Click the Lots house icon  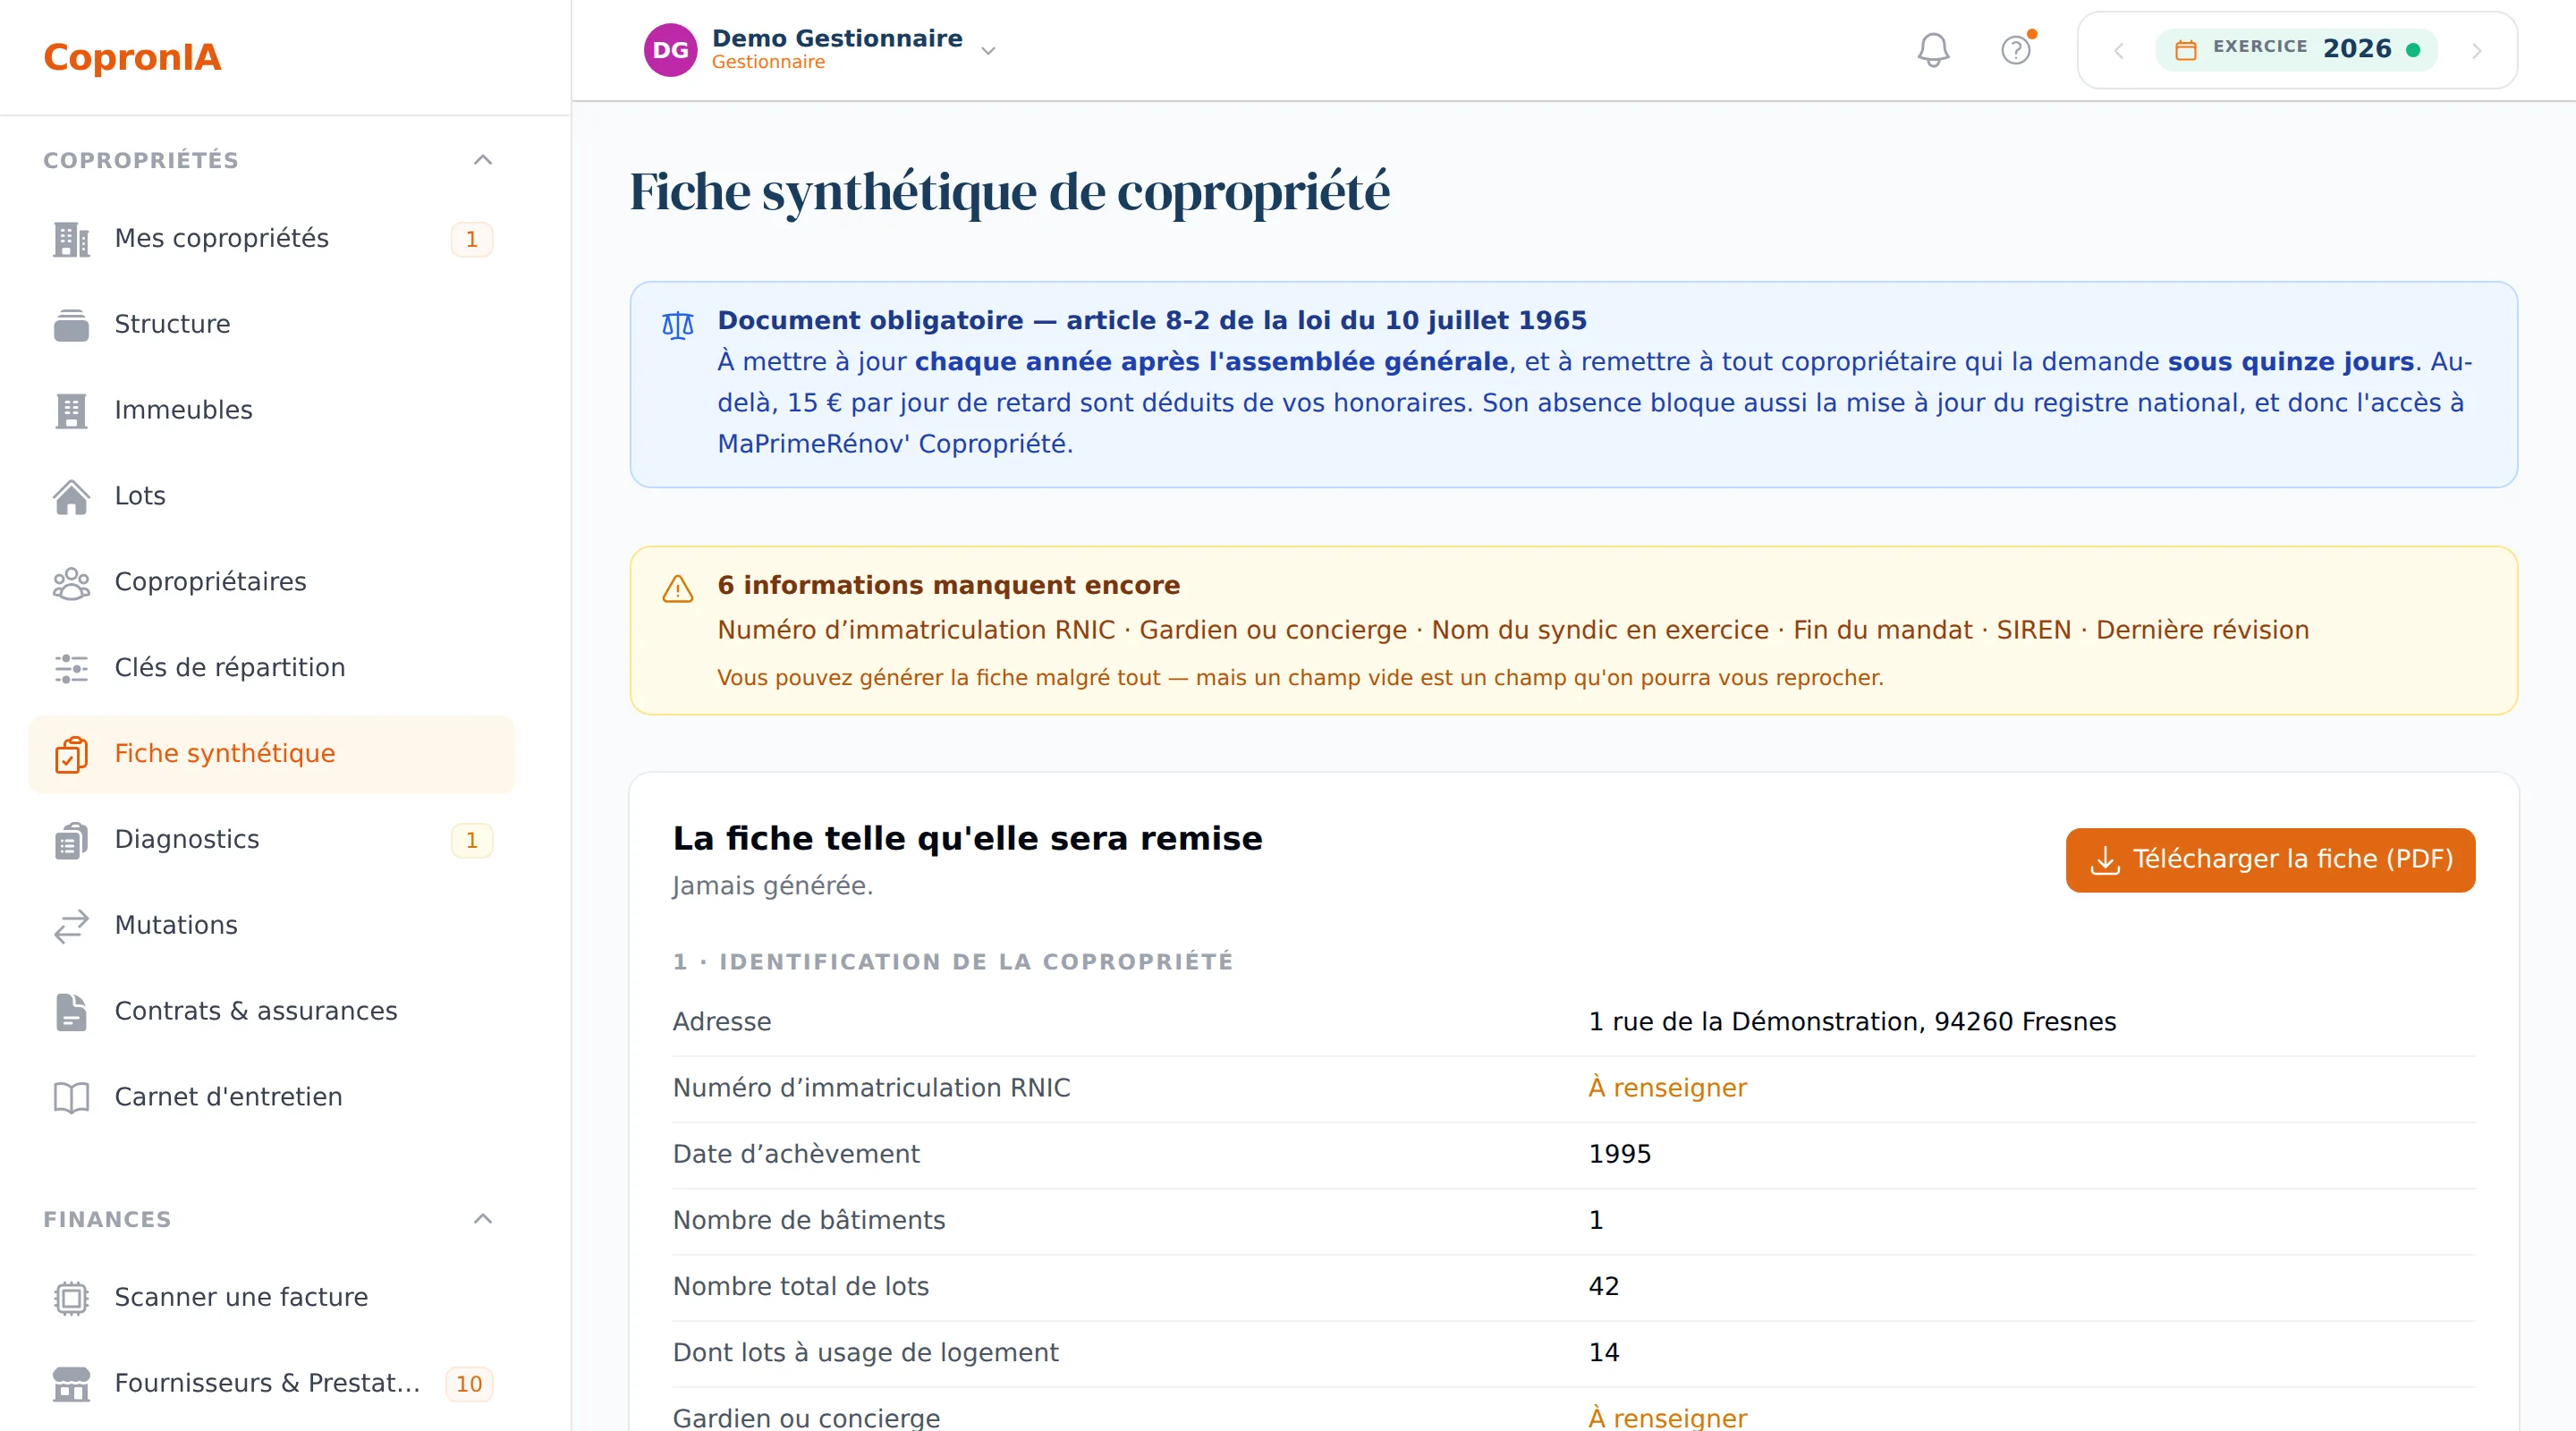71,497
